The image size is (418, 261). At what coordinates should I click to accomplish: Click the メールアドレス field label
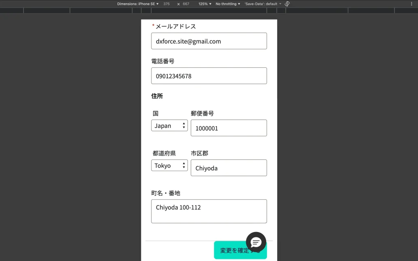click(x=176, y=27)
